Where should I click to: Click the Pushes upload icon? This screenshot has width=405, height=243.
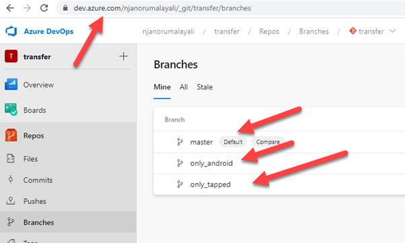11,201
